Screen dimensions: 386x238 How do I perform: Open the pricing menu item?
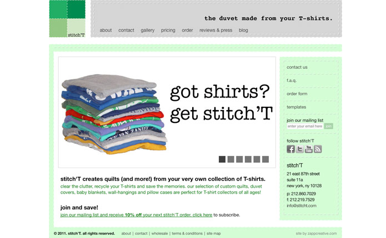[x=168, y=30]
